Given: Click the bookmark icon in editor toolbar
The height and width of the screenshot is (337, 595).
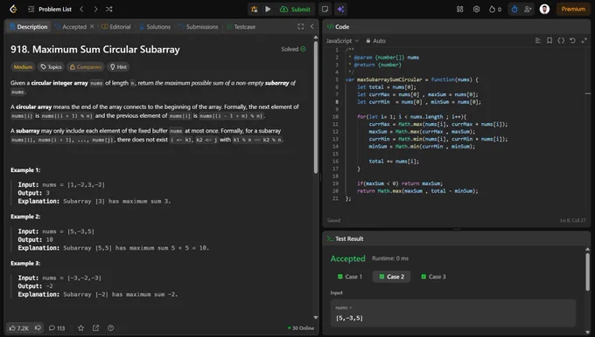Looking at the screenshot, I should 549,40.
